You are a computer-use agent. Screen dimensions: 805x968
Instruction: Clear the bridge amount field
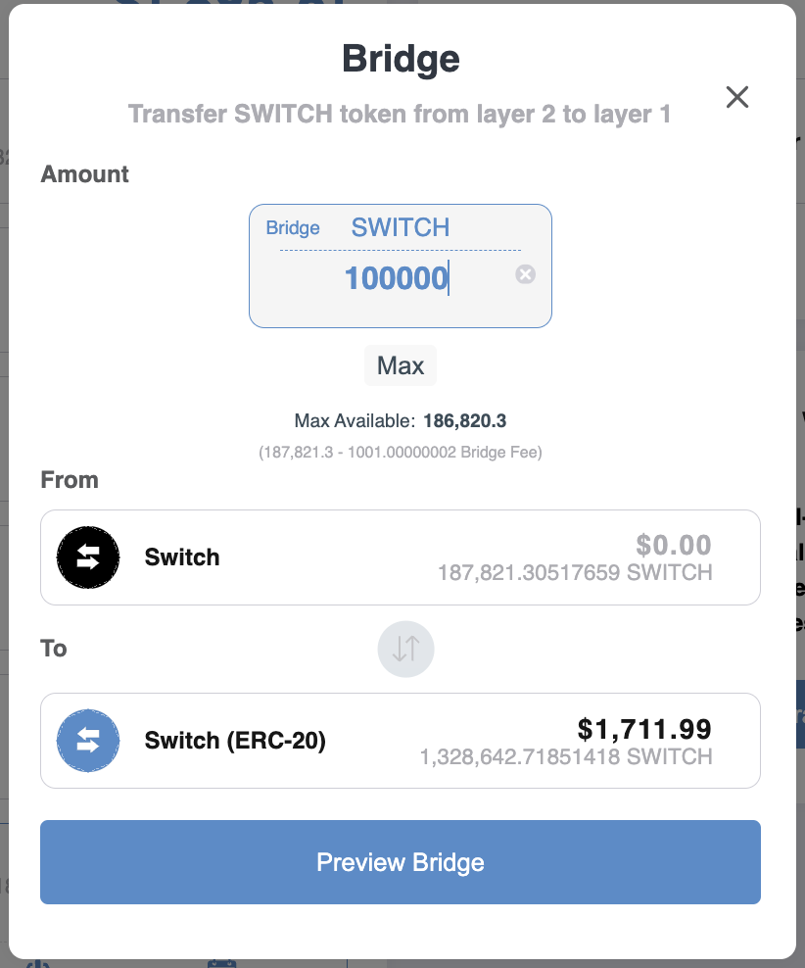pos(526,274)
